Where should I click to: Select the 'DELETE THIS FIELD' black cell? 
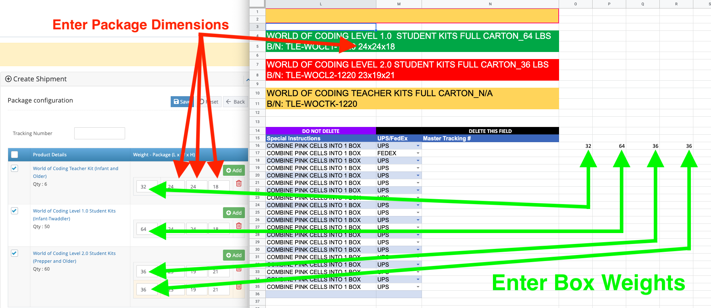click(490, 131)
